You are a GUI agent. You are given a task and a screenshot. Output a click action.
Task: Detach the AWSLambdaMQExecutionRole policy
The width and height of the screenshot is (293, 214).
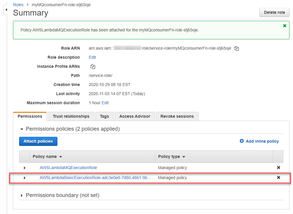coord(279,167)
